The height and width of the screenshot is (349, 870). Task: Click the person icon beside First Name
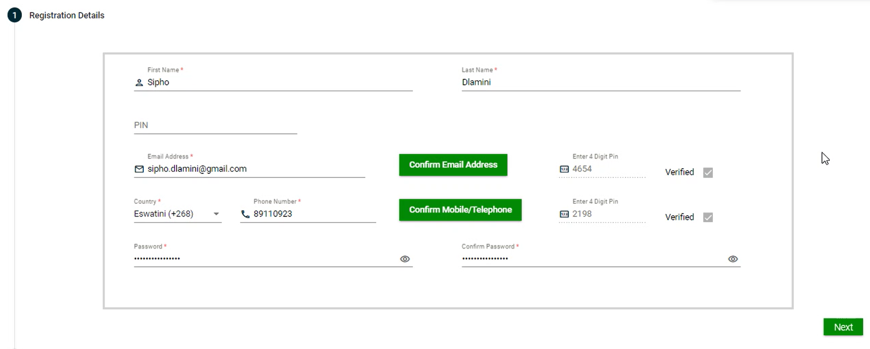click(139, 83)
